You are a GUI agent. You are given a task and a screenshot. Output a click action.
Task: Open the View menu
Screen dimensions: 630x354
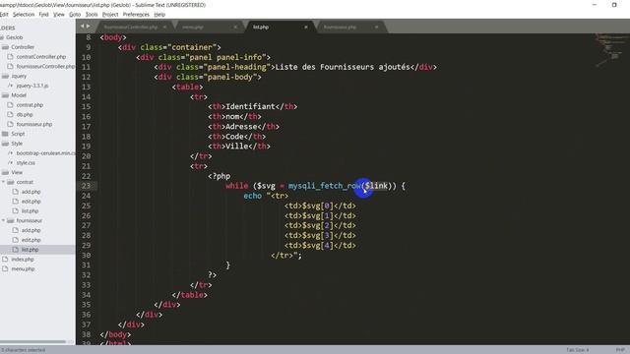pyautogui.click(x=59, y=15)
